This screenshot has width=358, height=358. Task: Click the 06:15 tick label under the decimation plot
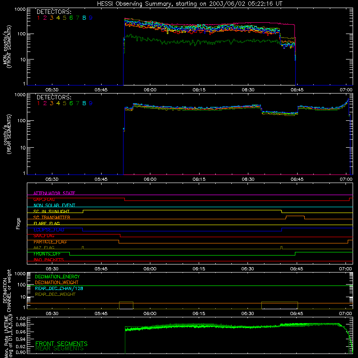pos(199,314)
